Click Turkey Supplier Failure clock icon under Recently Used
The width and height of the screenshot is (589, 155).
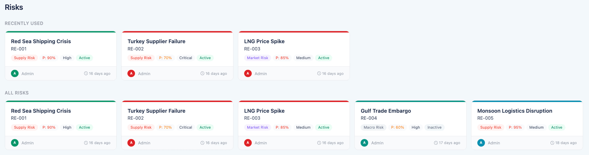203,73
